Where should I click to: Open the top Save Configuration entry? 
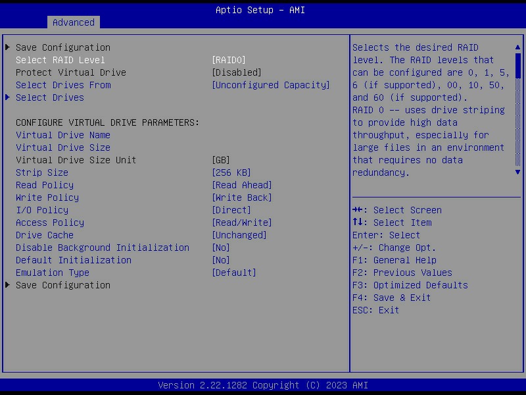(63, 47)
